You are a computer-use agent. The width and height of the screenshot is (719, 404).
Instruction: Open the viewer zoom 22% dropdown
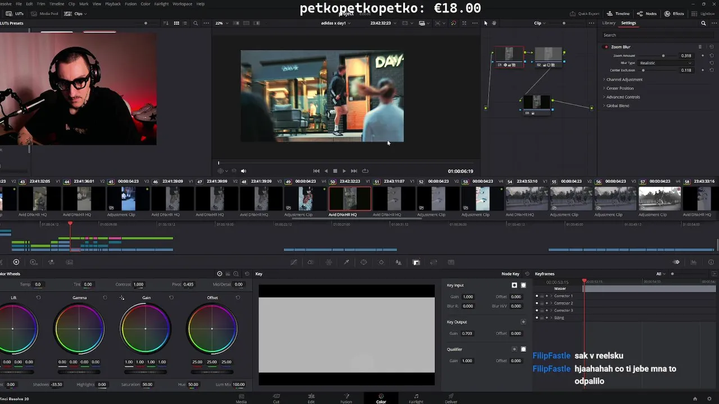point(221,23)
